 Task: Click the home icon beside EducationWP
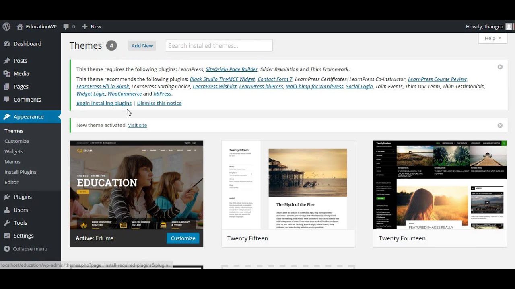coord(20,26)
